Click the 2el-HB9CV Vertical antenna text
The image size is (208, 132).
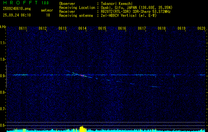(x=129, y=16)
